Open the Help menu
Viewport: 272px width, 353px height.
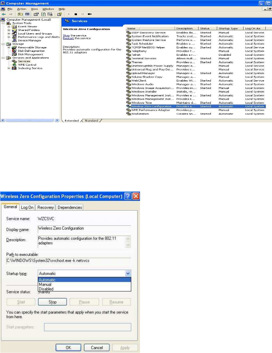pos(62,9)
